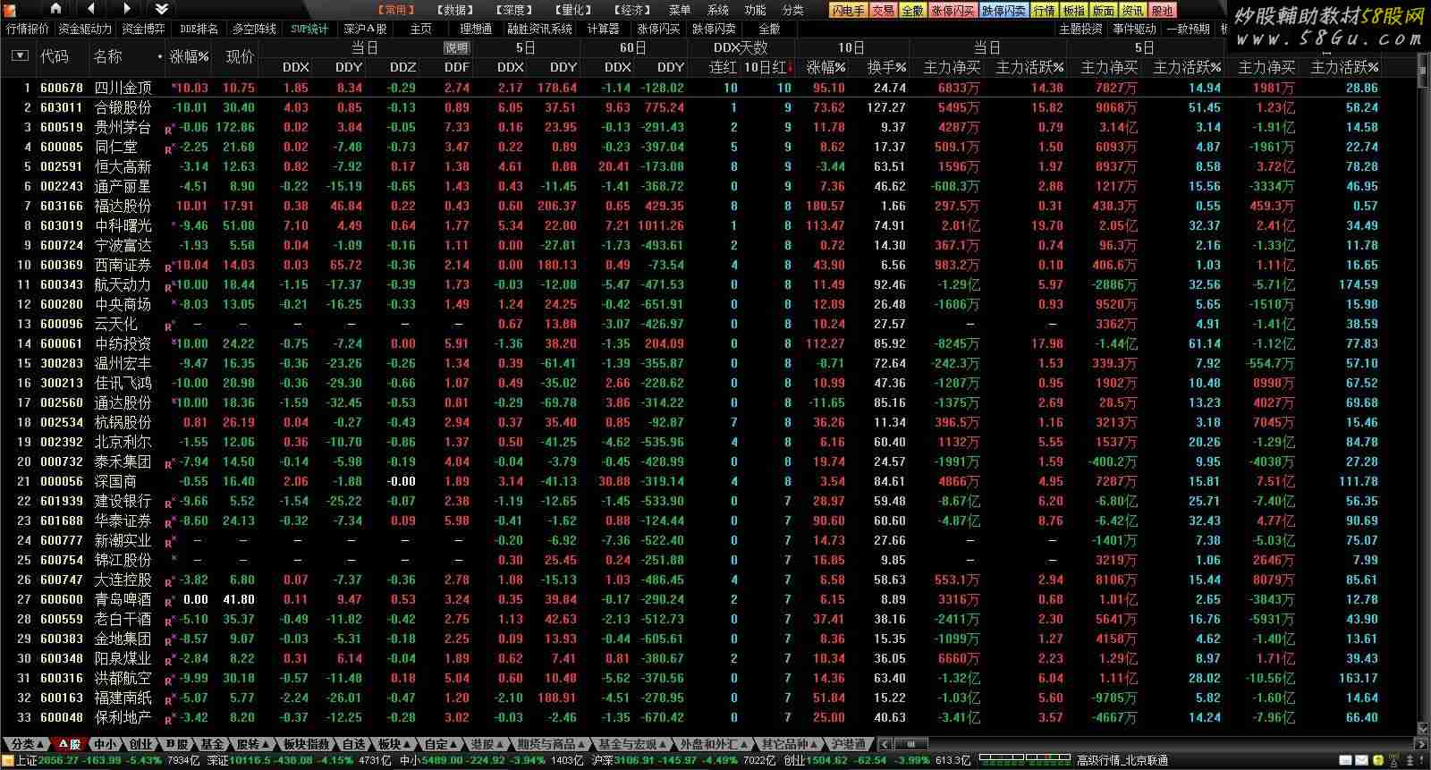Click the vertical scrollbar down arrow
The height and width of the screenshot is (770, 1431).
[x=1423, y=729]
